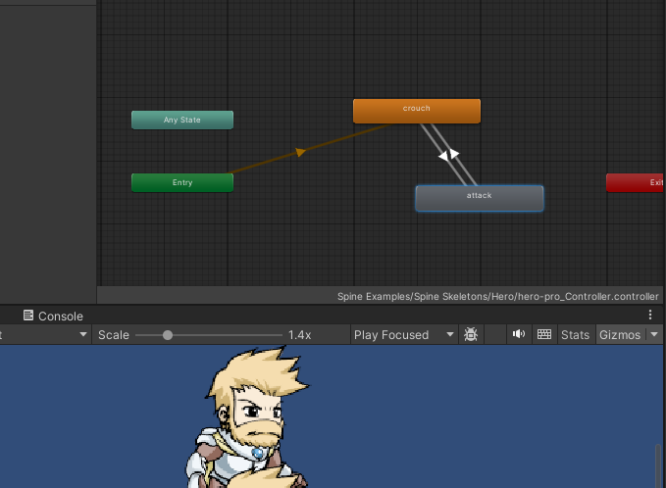The height and width of the screenshot is (488, 666).
Task: Select the Entry to crouch transition arrow
Action: [x=300, y=152]
